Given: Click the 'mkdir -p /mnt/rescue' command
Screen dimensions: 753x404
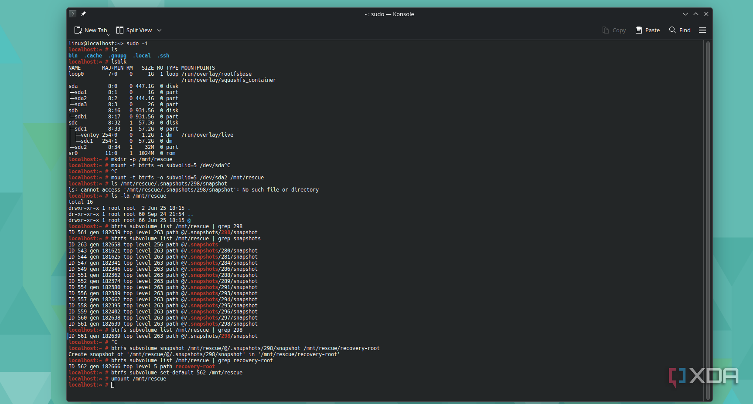Looking at the screenshot, I should click(142, 159).
